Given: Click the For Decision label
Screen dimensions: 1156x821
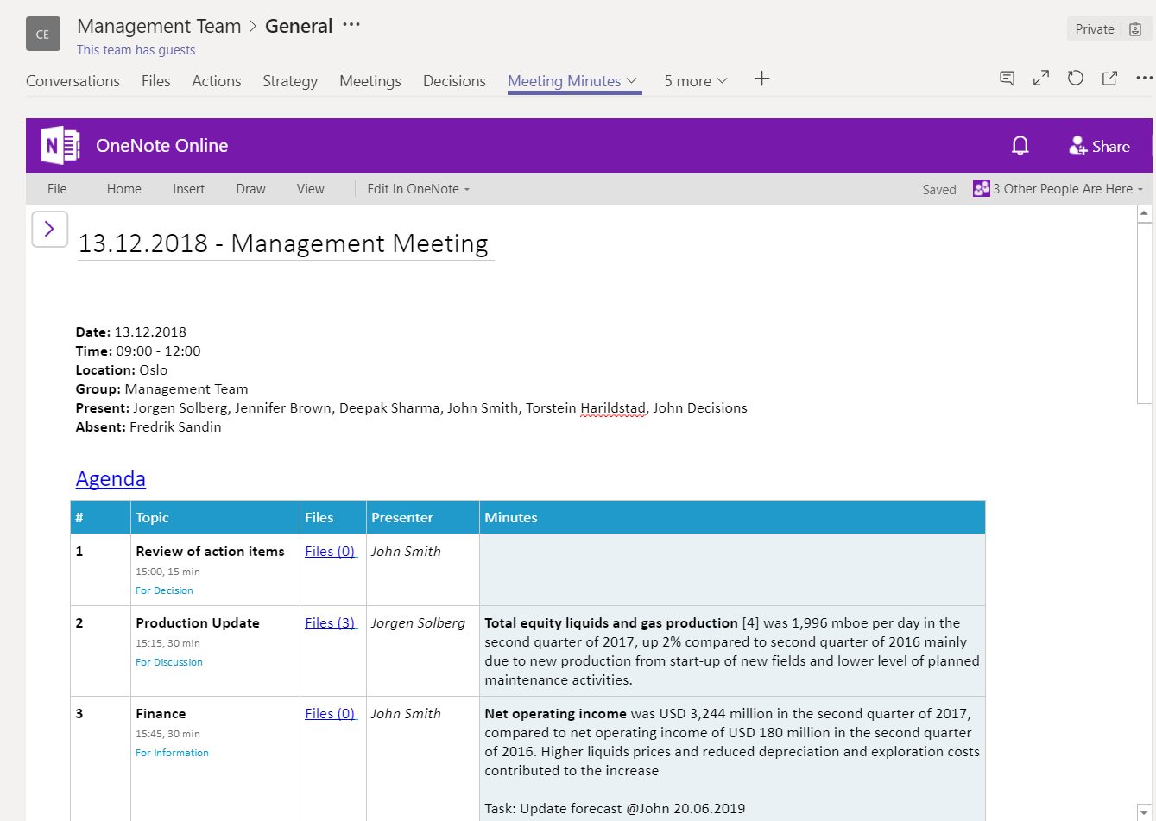Looking at the screenshot, I should (x=164, y=591).
